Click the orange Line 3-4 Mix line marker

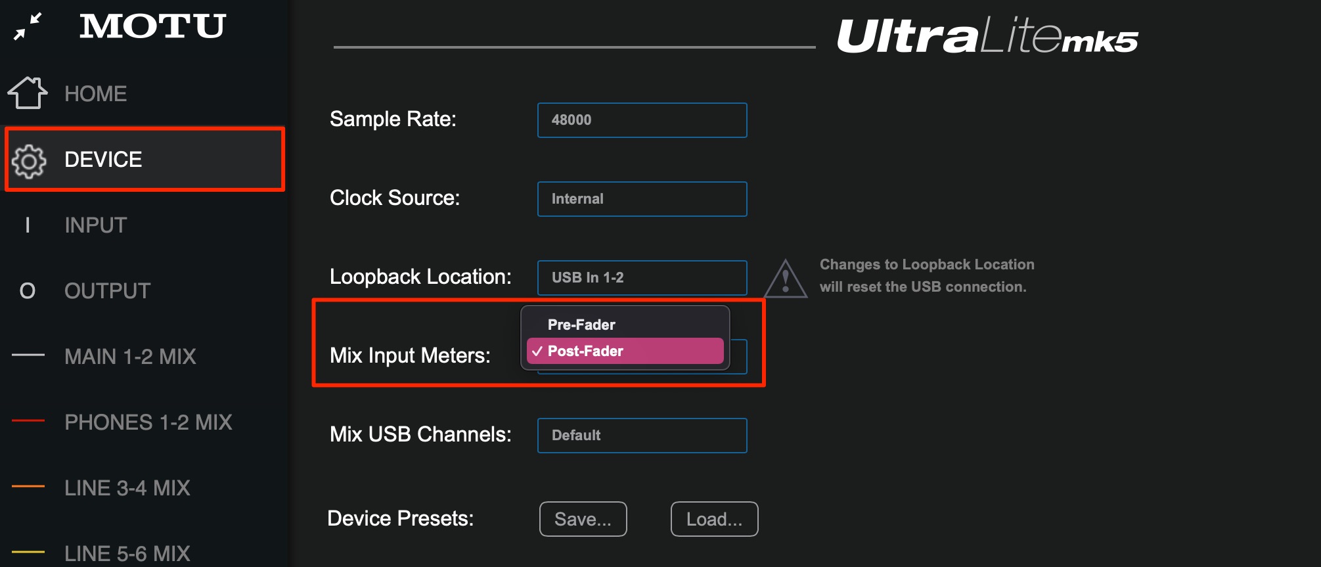click(28, 486)
